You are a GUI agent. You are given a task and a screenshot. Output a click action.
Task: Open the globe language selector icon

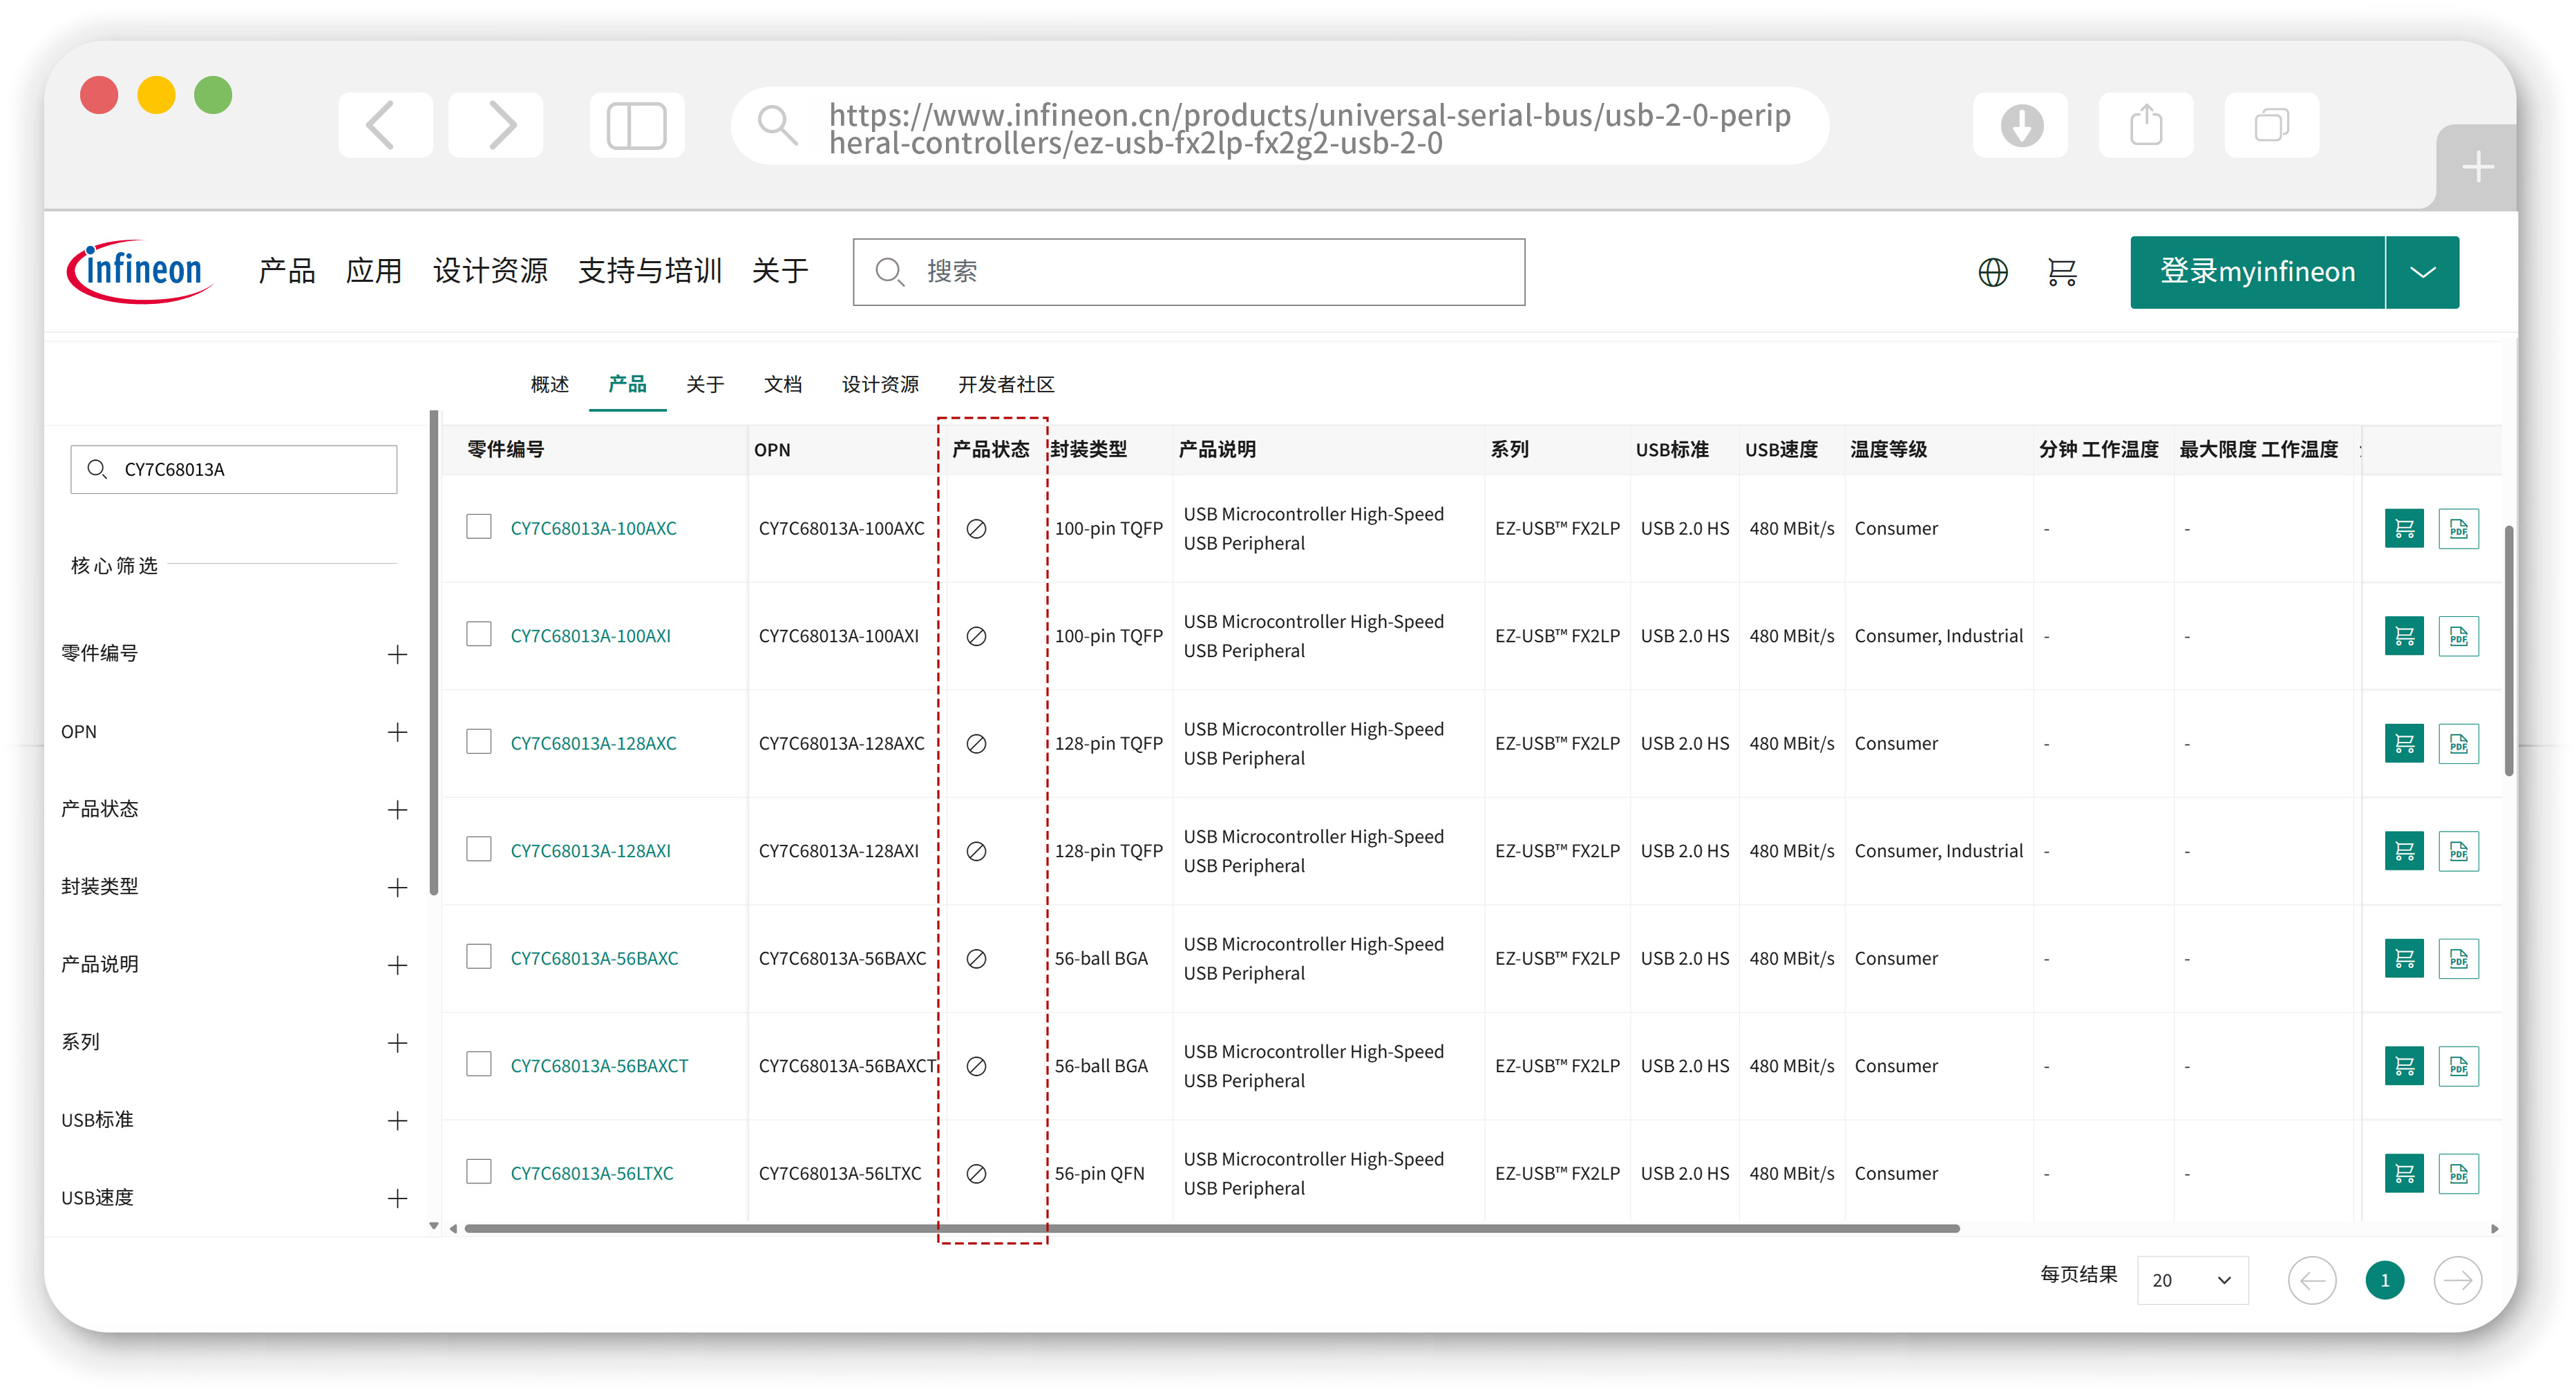click(x=1992, y=272)
